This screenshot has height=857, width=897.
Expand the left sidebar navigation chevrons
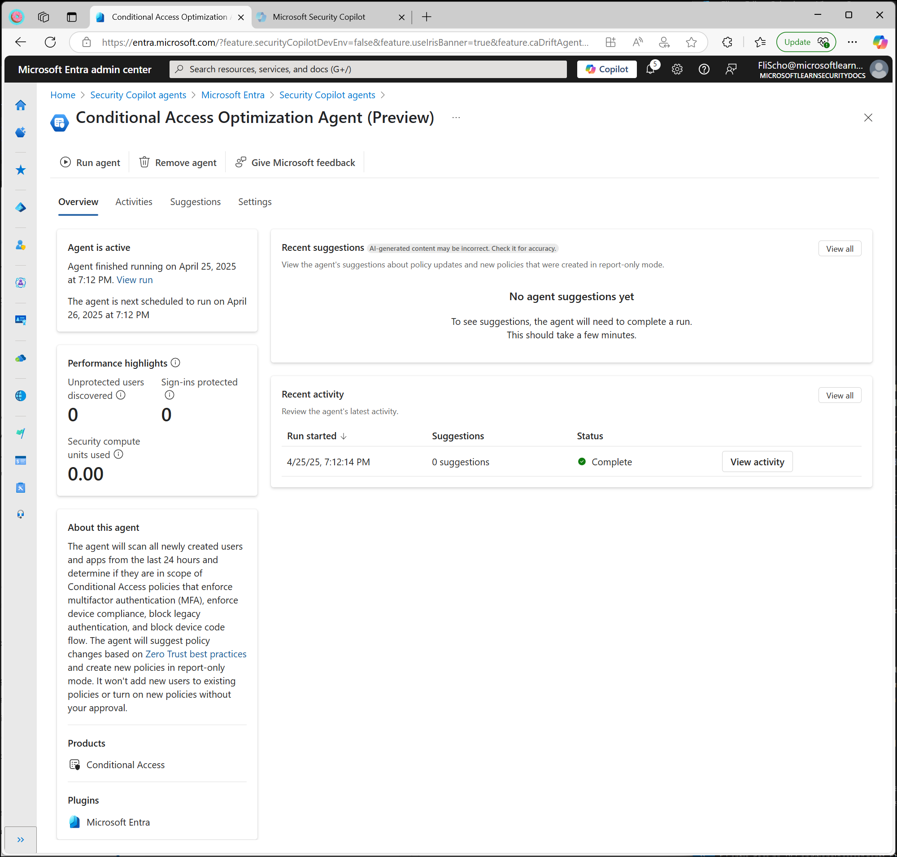click(21, 840)
